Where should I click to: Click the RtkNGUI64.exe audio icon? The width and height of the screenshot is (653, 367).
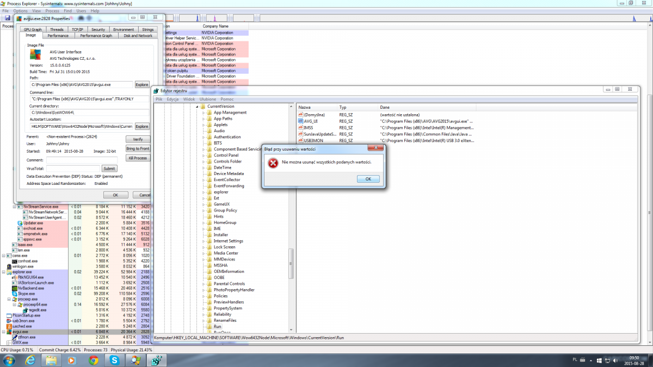pos(15,277)
